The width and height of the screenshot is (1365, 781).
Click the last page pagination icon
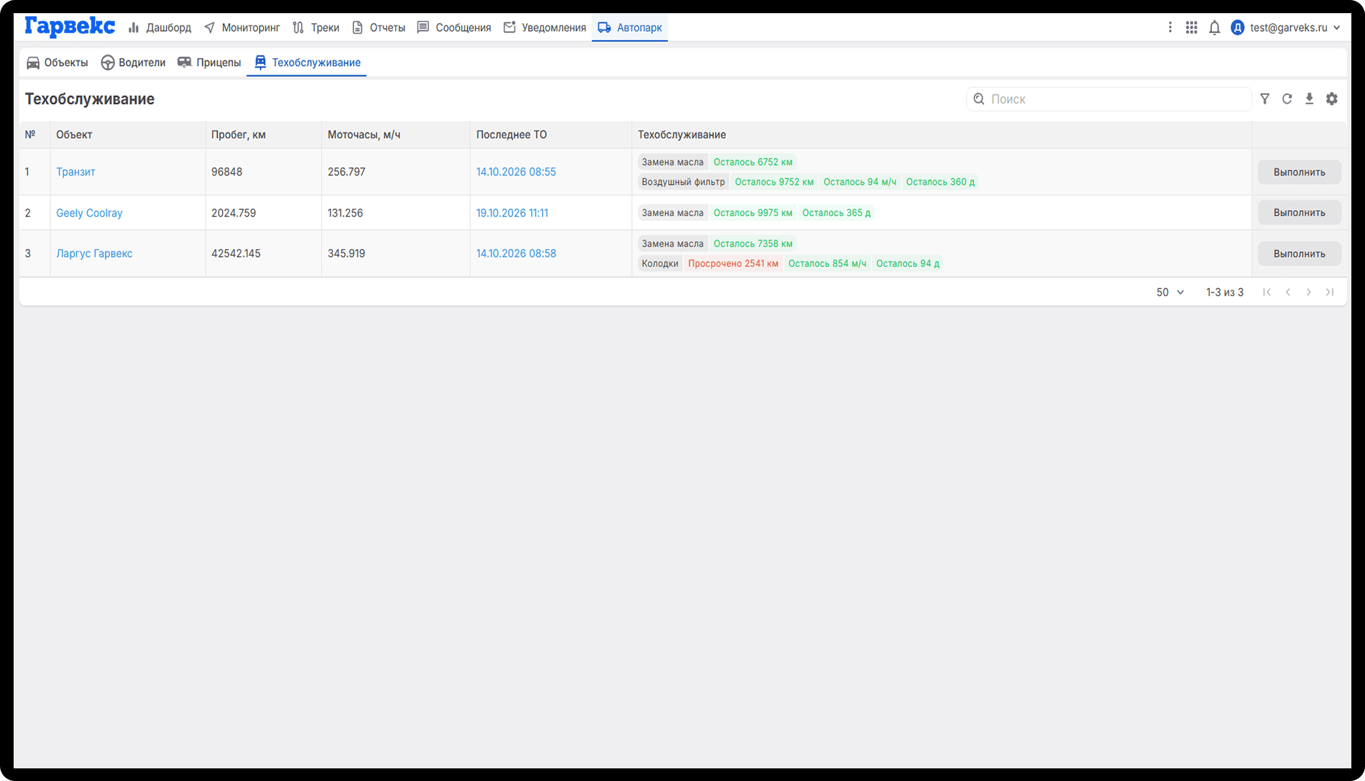1330,292
